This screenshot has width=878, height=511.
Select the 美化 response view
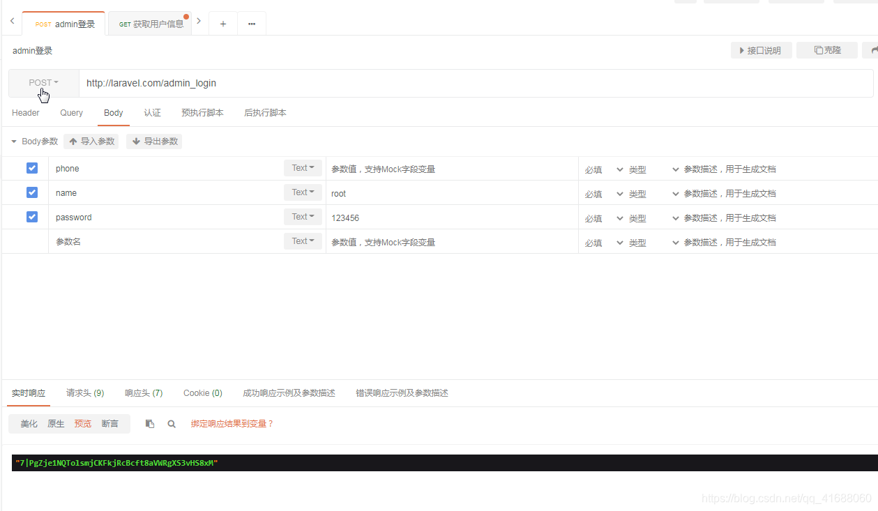[29, 424]
